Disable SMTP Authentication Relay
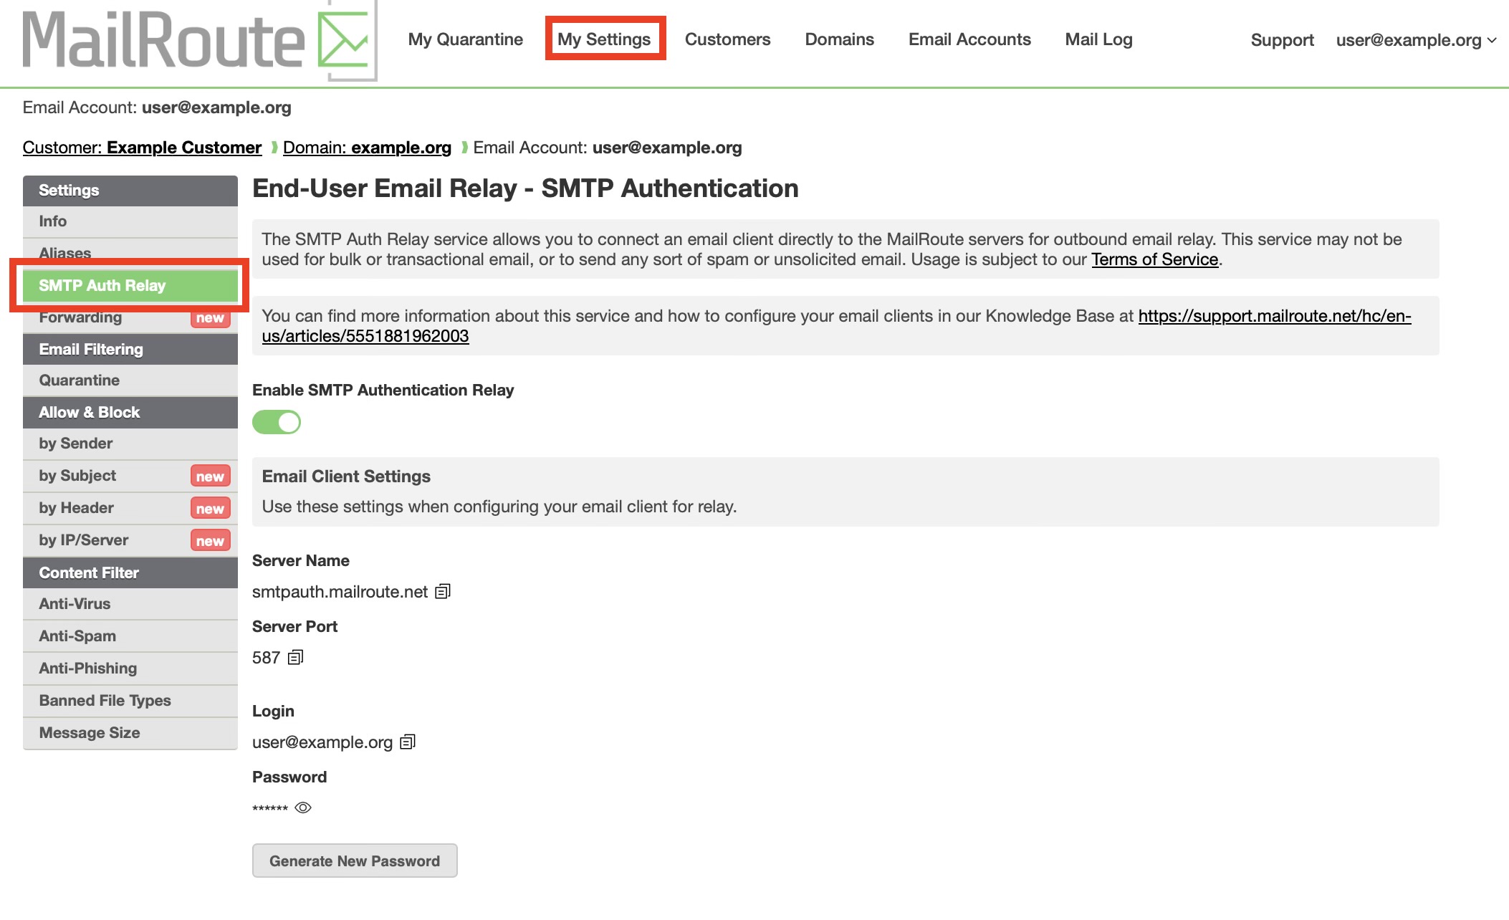The image size is (1509, 920). [x=276, y=422]
